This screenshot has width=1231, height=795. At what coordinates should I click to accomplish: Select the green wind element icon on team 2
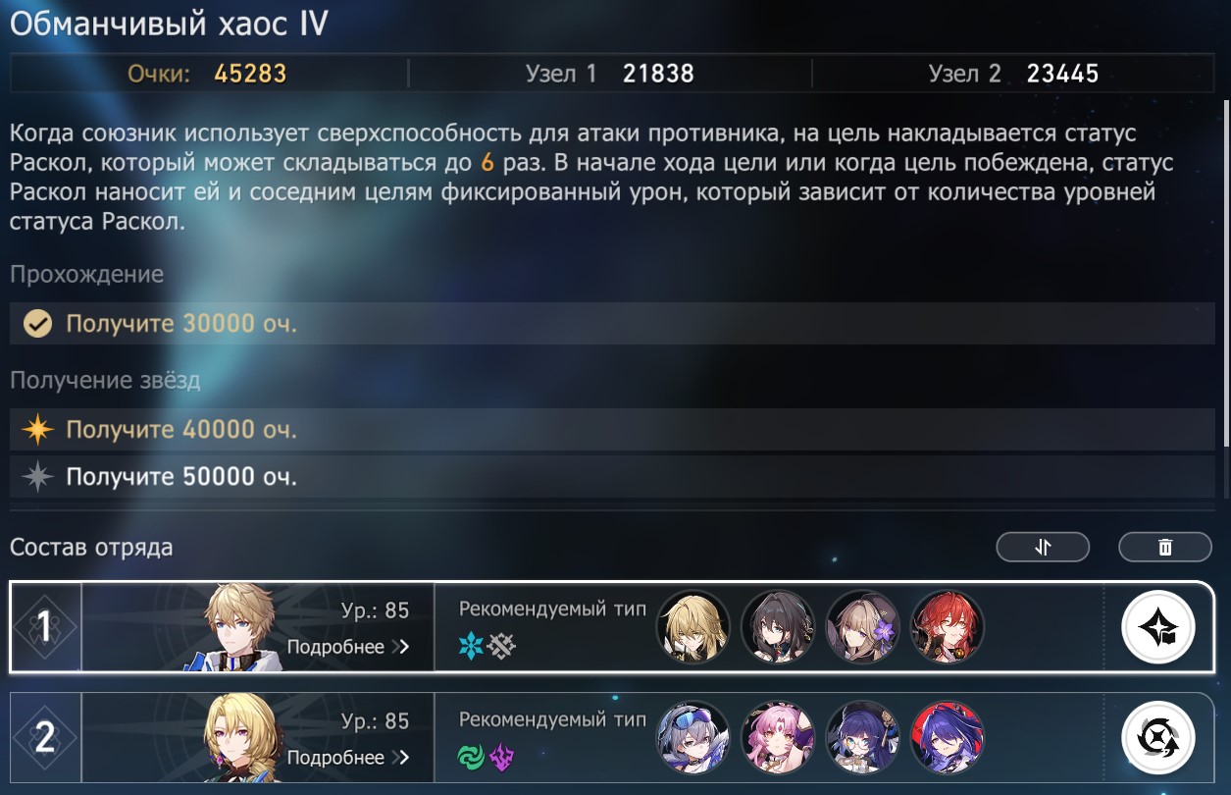pos(472,757)
